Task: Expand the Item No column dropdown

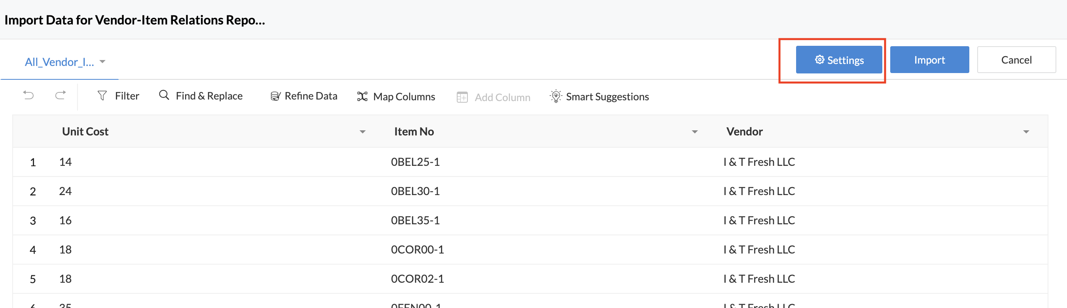Action: [x=694, y=132]
